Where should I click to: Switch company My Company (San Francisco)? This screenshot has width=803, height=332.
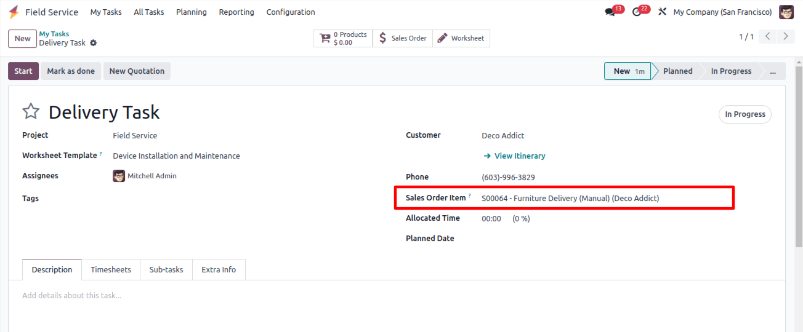coord(722,12)
